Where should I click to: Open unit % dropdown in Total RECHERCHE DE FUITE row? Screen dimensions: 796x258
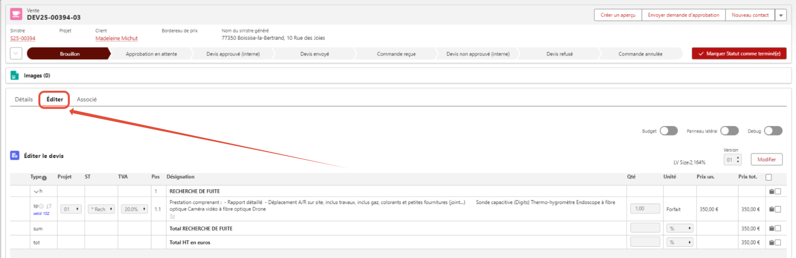pyautogui.click(x=680, y=228)
